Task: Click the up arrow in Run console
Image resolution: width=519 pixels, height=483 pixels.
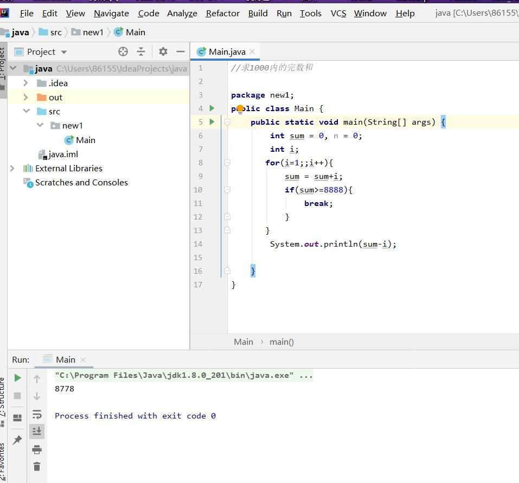Action: [x=37, y=379]
